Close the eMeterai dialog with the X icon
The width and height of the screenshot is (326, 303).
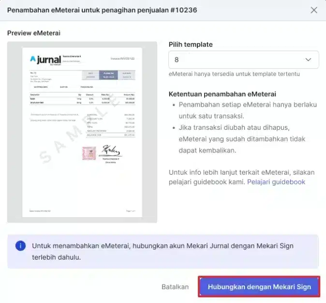tap(314, 10)
